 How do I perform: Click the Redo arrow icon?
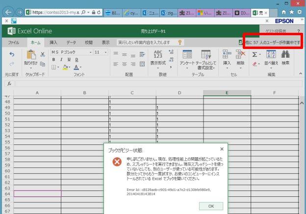pos(12,64)
